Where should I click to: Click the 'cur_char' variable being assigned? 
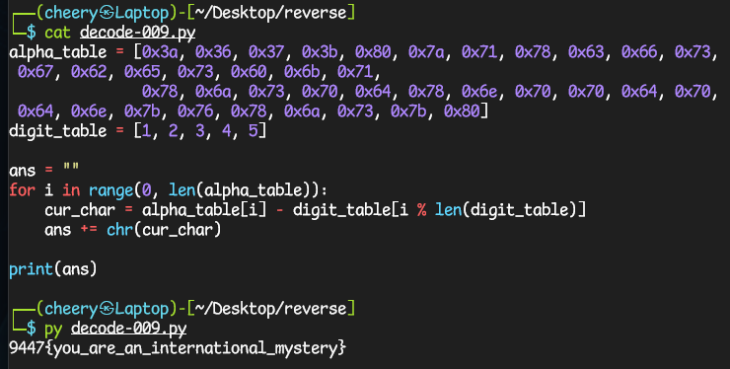[x=80, y=210]
